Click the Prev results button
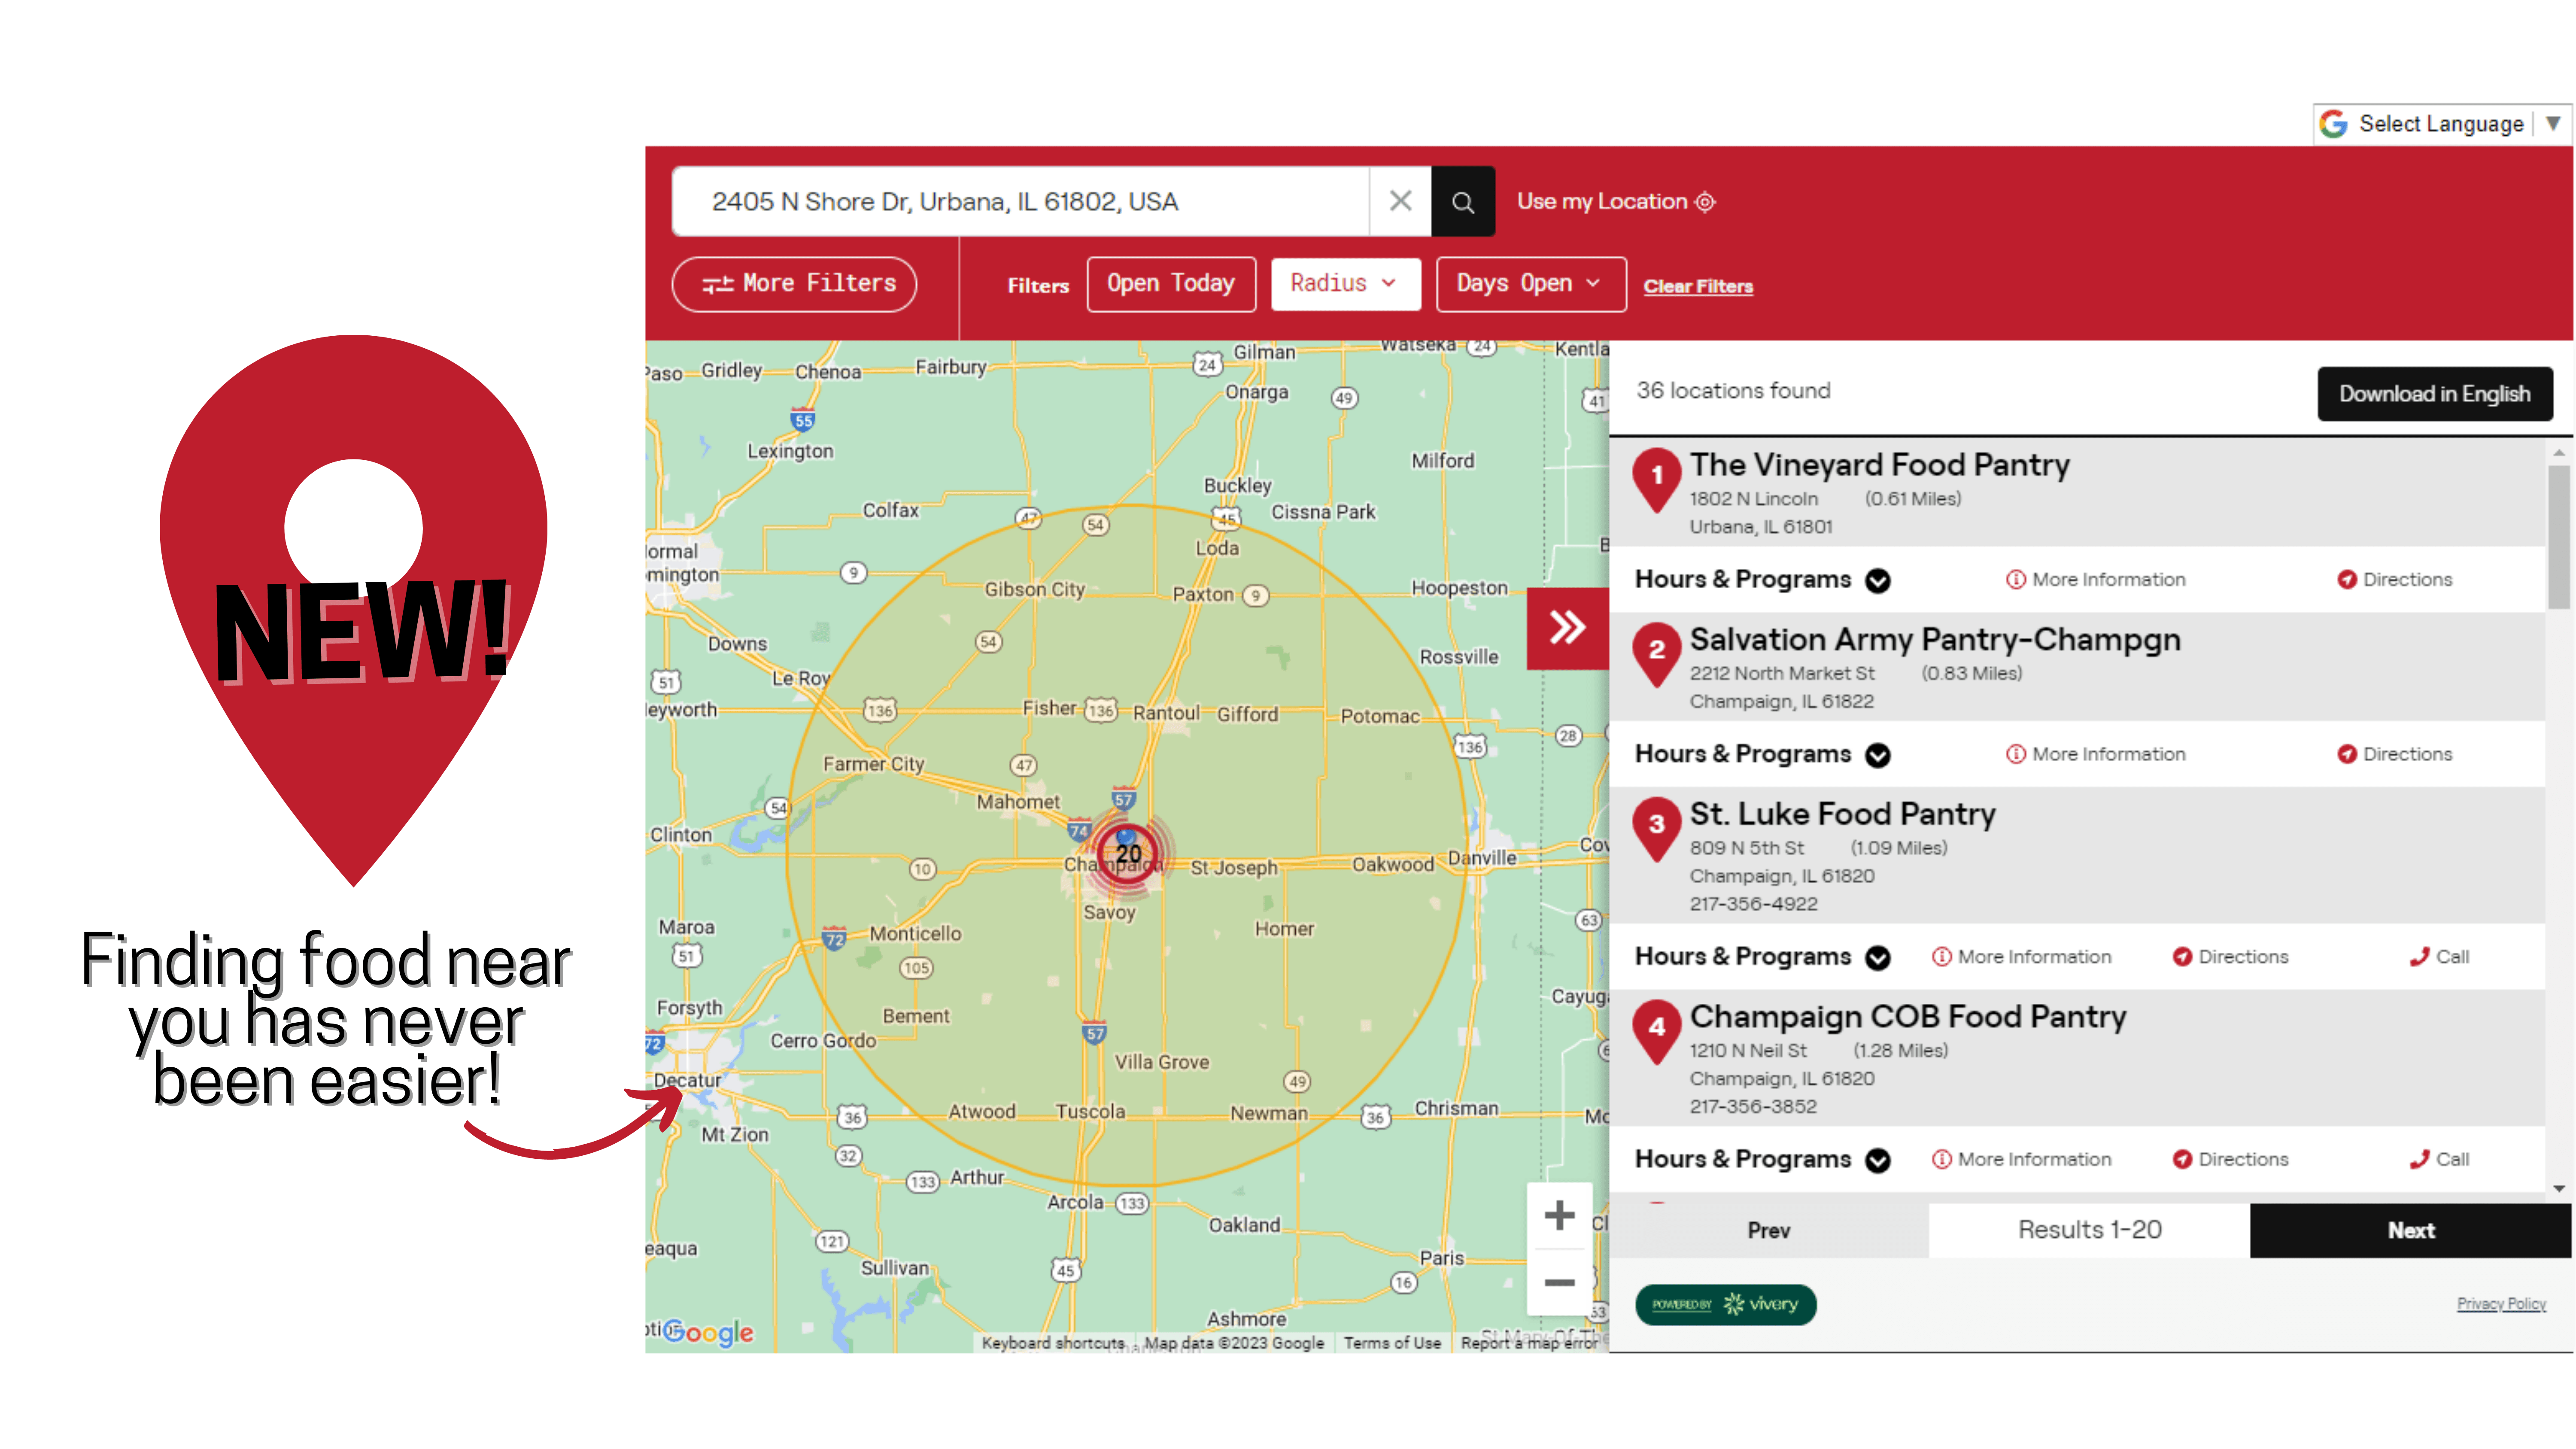 point(1768,1231)
